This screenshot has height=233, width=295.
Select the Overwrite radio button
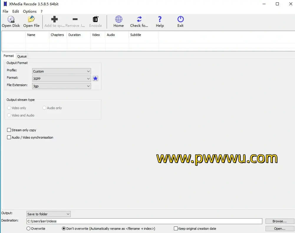point(29,229)
